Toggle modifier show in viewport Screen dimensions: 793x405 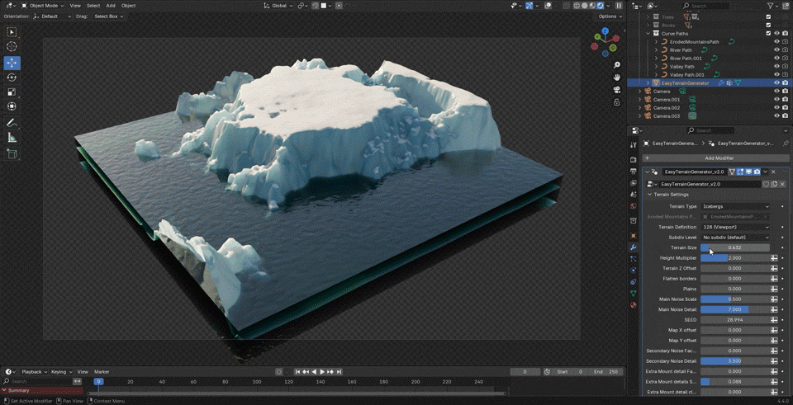pyautogui.click(x=748, y=172)
